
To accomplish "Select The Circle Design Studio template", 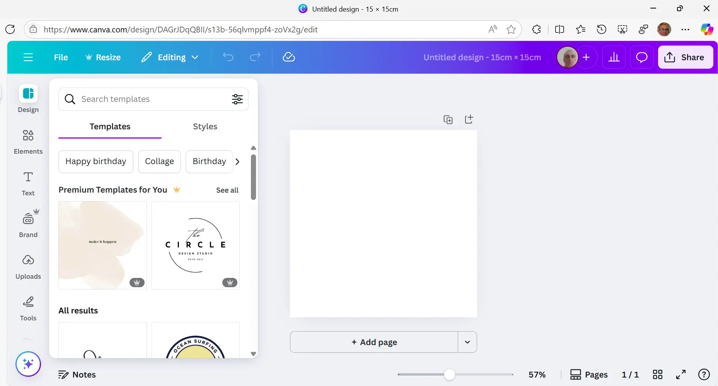I will (x=196, y=245).
